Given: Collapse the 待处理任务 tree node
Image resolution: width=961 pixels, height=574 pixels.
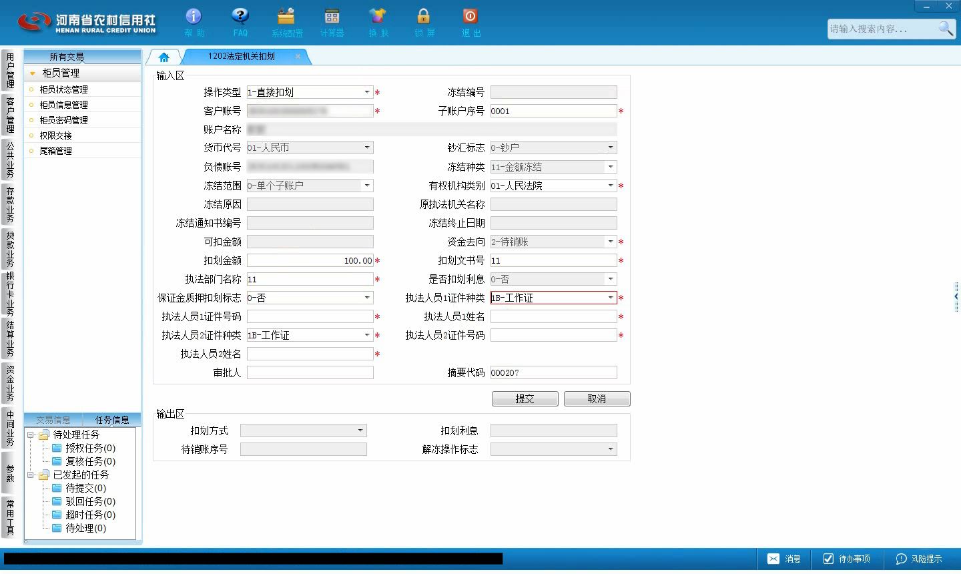Looking at the screenshot, I should click(x=31, y=435).
